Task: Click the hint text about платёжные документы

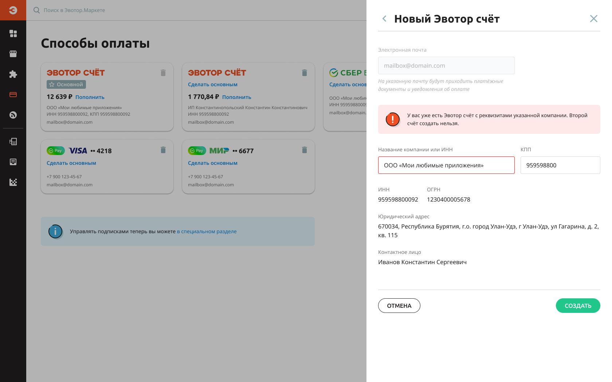Action: 441,85
